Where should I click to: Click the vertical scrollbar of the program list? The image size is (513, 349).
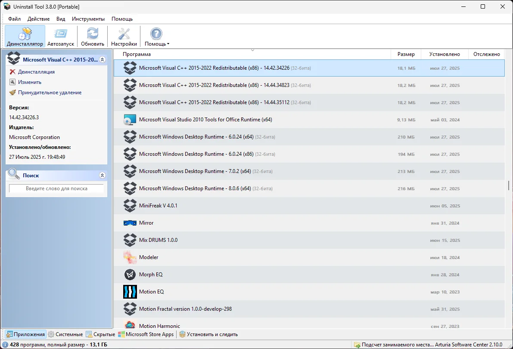pos(509,185)
